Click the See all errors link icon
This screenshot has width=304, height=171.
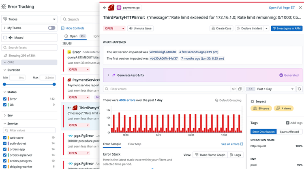(x=242, y=144)
